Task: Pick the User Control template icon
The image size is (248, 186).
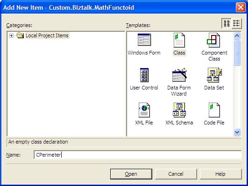Action: (144, 75)
